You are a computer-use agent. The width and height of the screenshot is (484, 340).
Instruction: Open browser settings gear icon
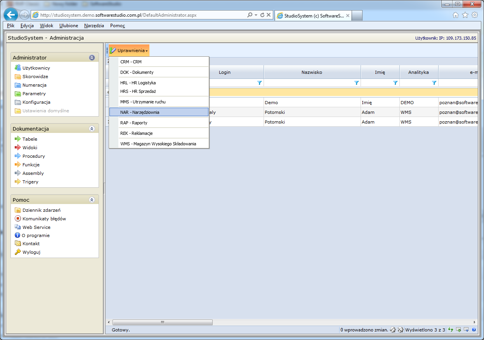(474, 15)
